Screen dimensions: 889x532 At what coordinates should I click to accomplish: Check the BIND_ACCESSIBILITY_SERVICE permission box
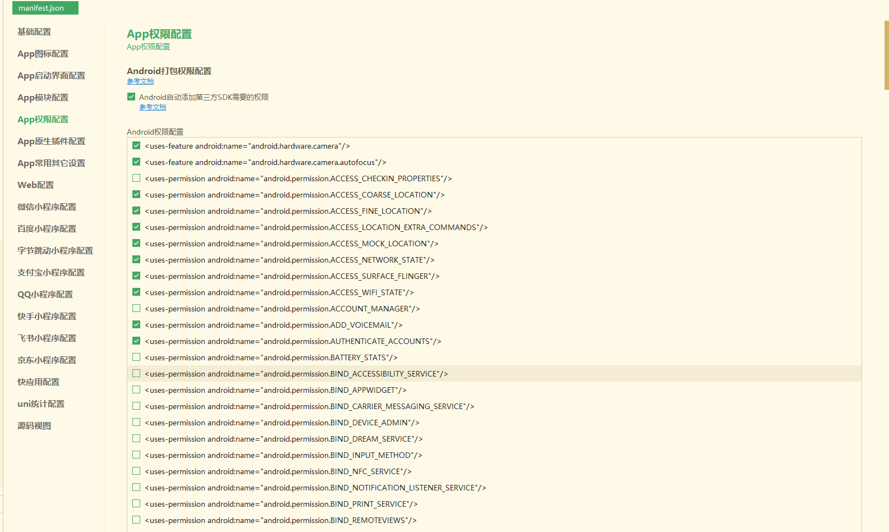136,374
